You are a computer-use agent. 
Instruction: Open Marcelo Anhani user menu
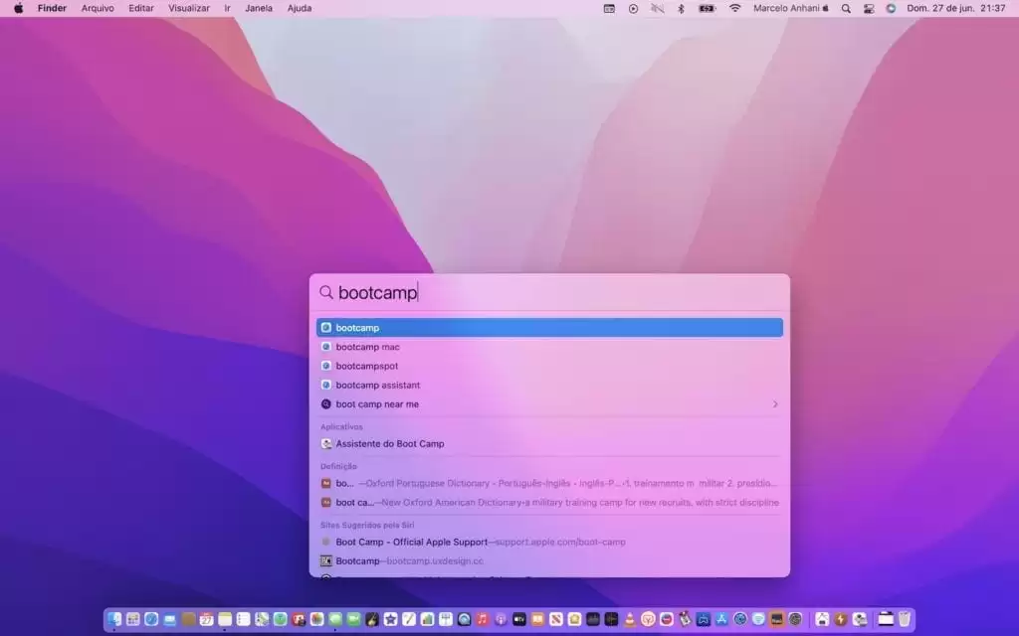pos(791,8)
